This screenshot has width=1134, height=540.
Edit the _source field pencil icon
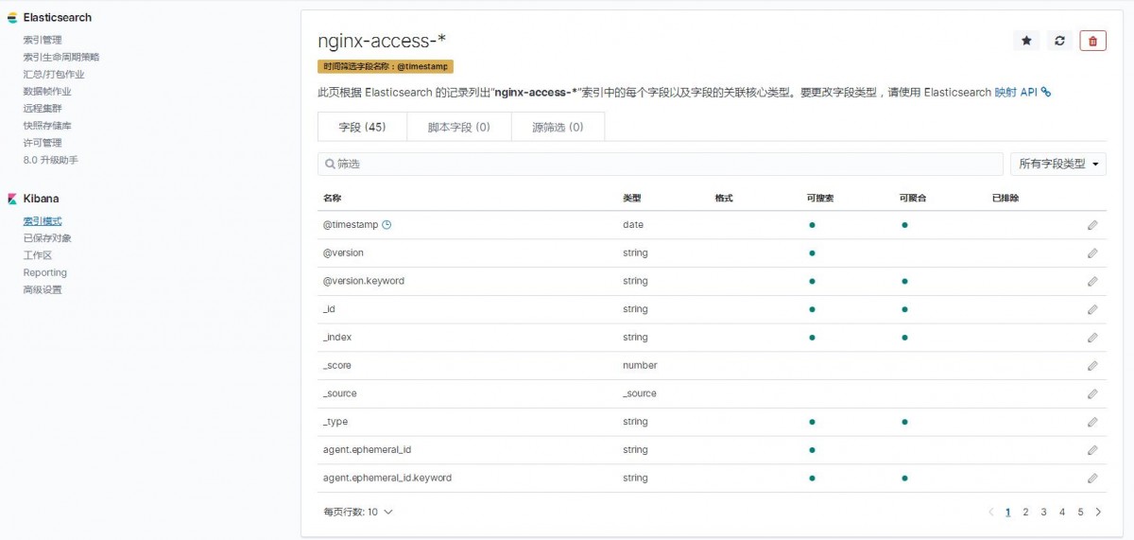tap(1092, 393)
